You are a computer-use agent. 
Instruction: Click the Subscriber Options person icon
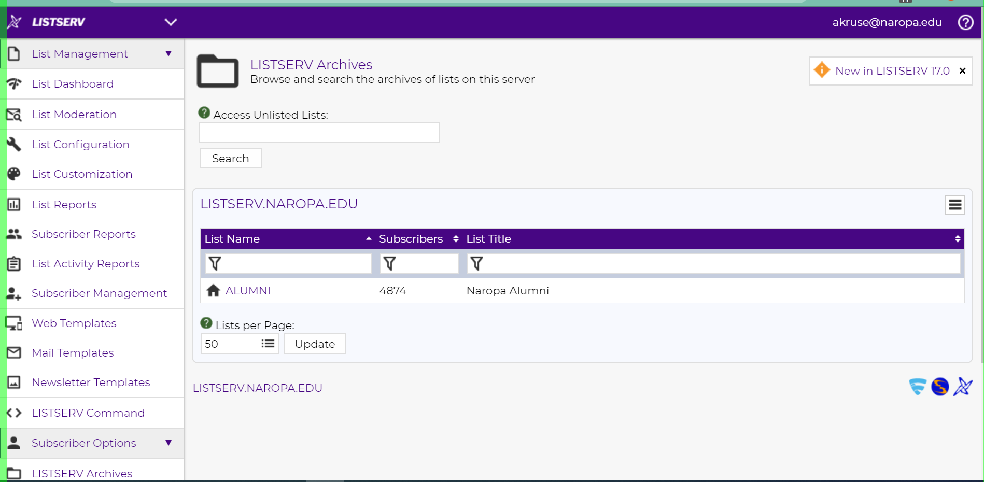coord(14,443)
